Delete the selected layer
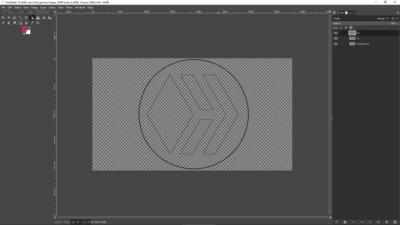The image size is (400, 225). click(x=395, y=222)
